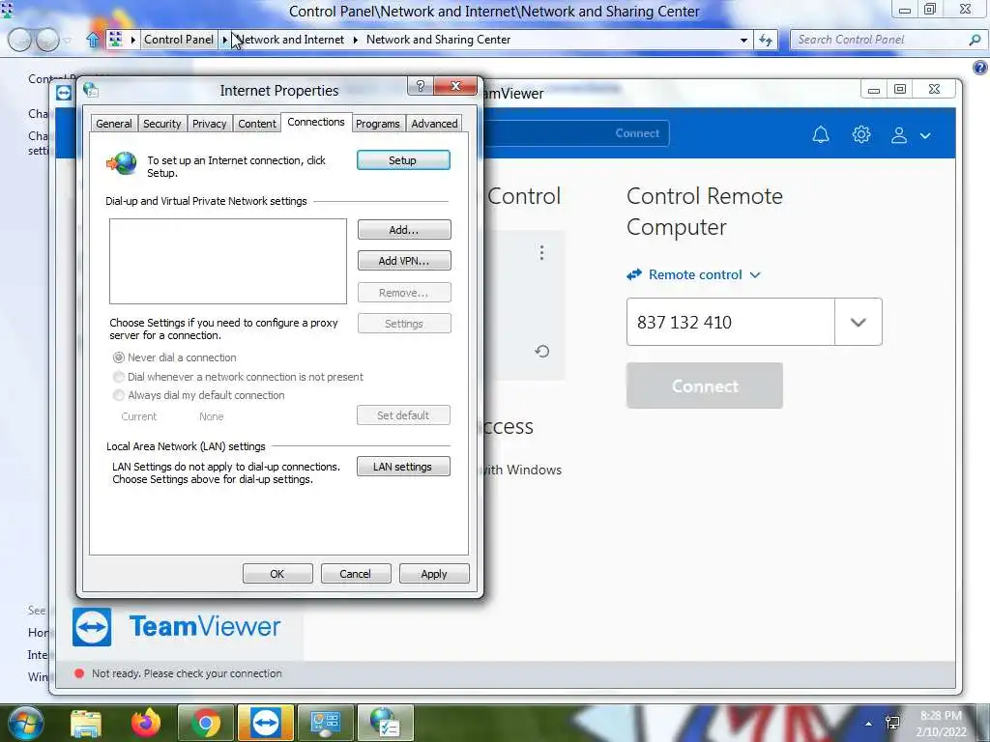Open the address bar history dropdown arrow

(x=743, y=40)
